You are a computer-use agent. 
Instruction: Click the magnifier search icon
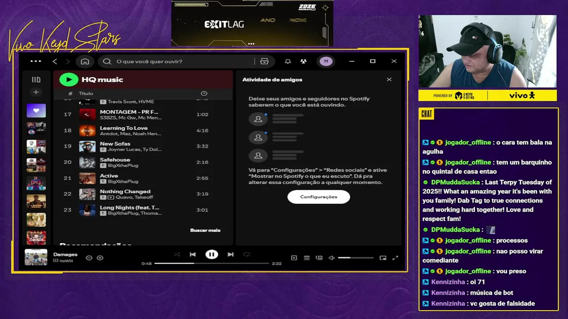[x=107, y=61]
